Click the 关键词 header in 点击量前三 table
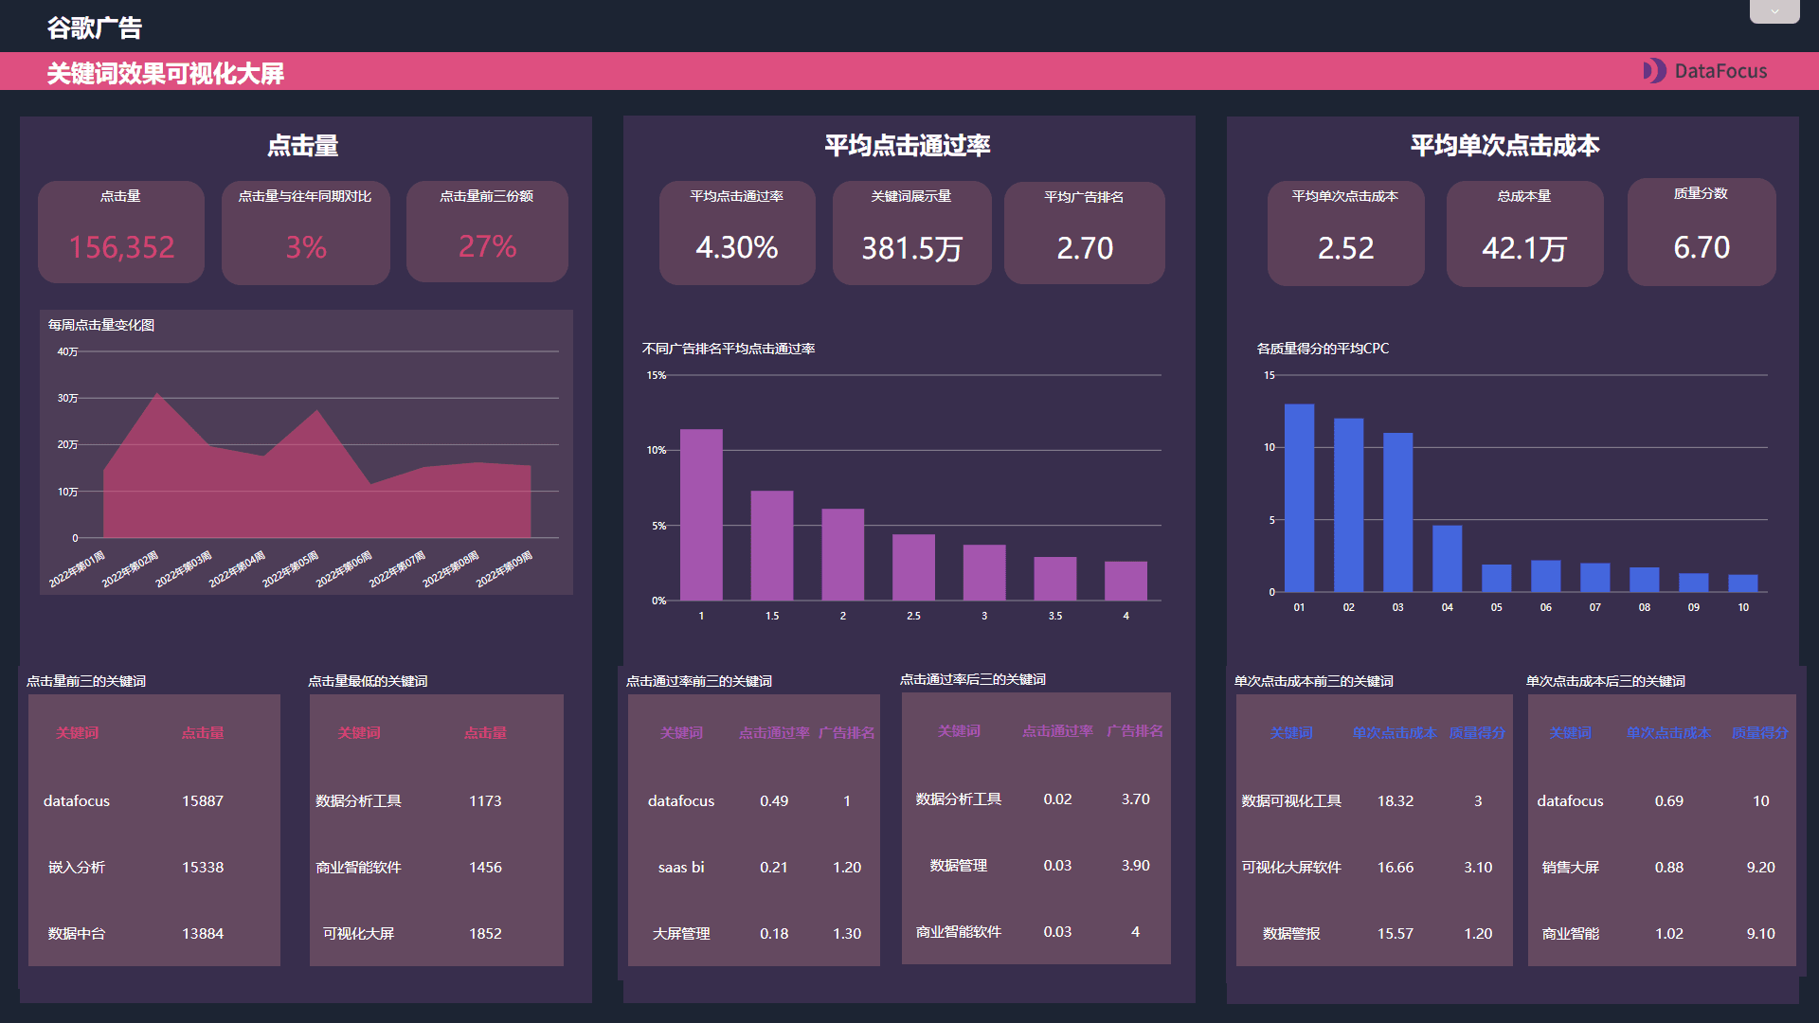The height and width of the screenshot is (1023, 1819). (77, 733)
